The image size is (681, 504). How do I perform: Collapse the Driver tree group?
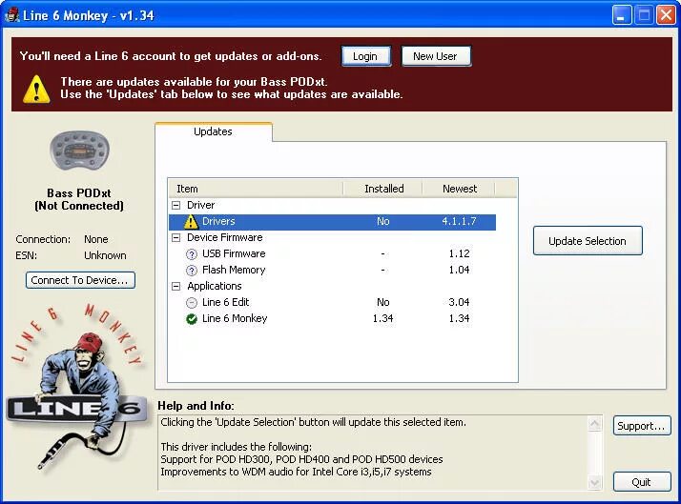175,205
